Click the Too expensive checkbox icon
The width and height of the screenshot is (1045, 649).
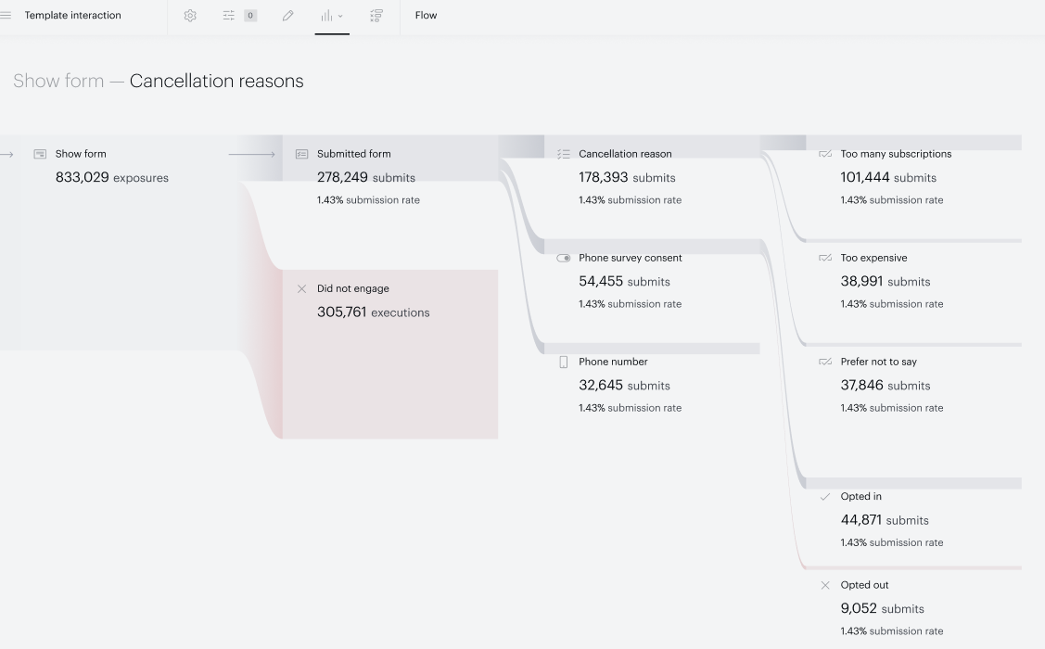(825, 258)
